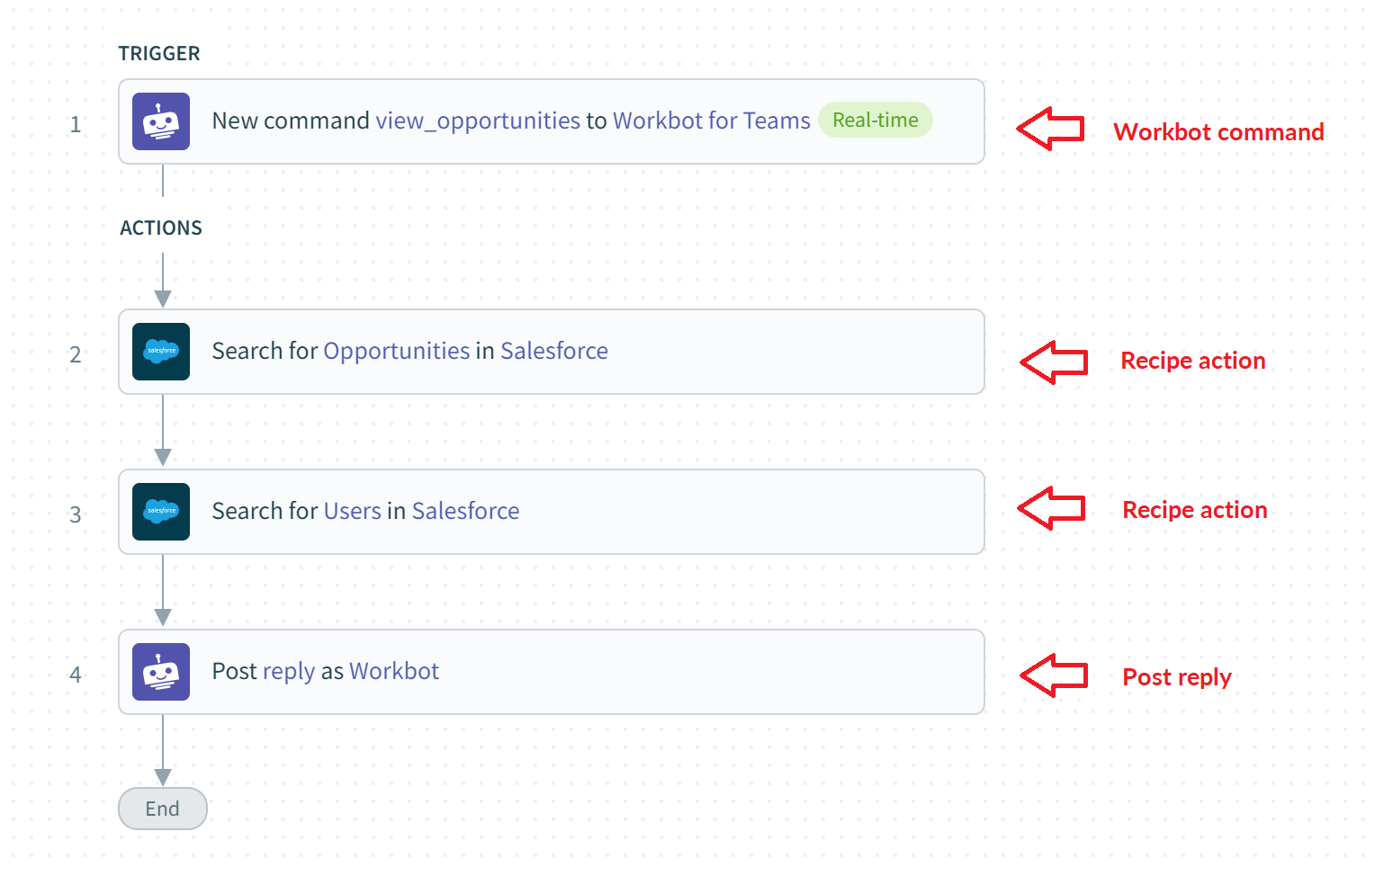Click the red arrow beside Post reply label

pos(1054,675)
